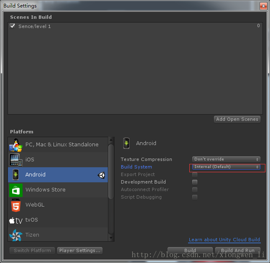Click platform list scroll down arrow
The width and height of the screenshot is (270, 263).
[x=111, y=238]
